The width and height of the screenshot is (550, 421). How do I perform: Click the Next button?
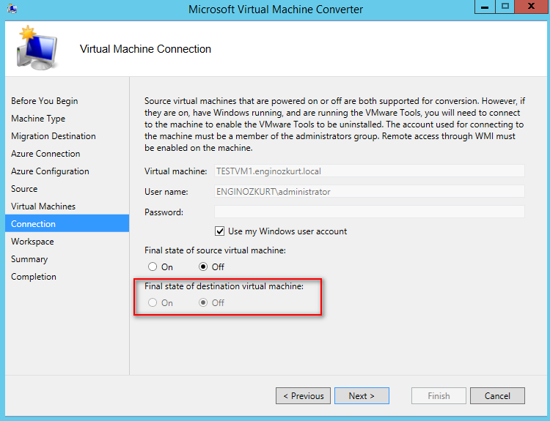pyautogui.click(x=362, y=396)
